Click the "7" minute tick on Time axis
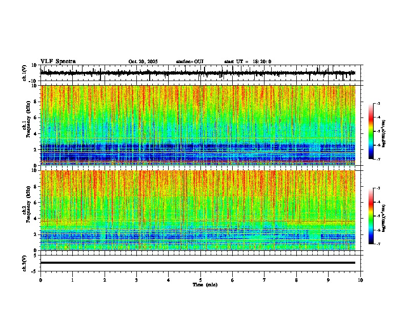406x314 pixels. [x=265, y=280]
